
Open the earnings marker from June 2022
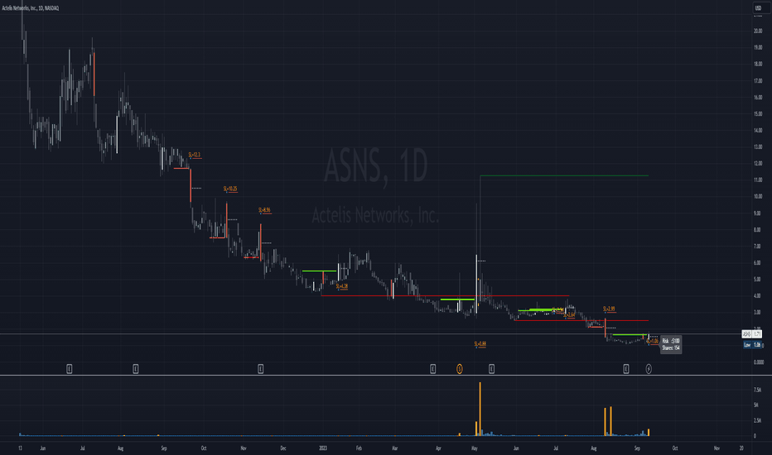(70, 368)
